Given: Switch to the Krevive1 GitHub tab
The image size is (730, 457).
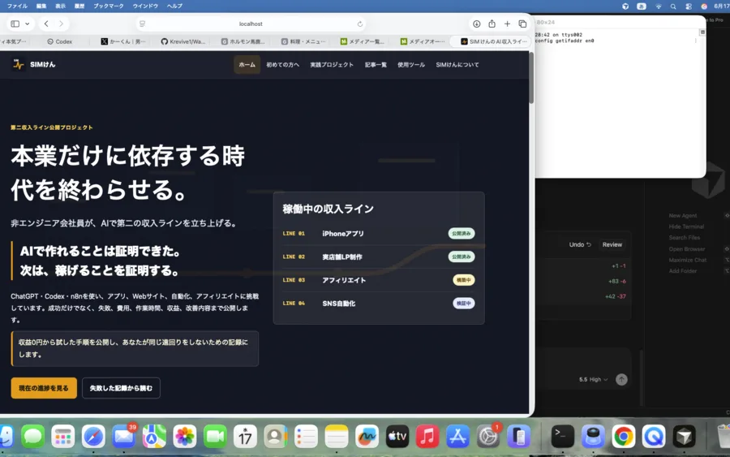Looking at the screenshot, I should tap(183, 41).
